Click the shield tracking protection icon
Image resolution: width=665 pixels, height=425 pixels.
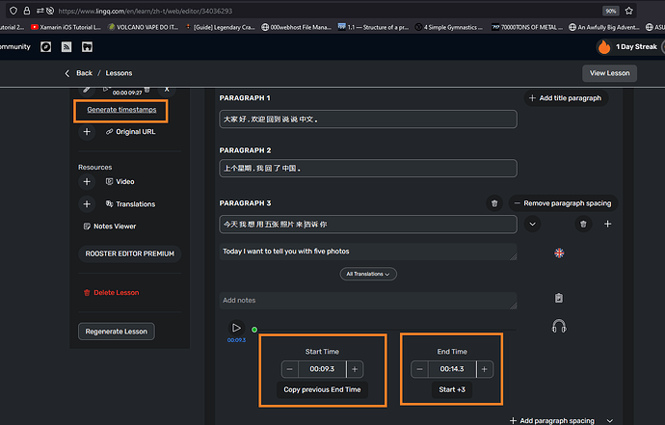(13, 11)
